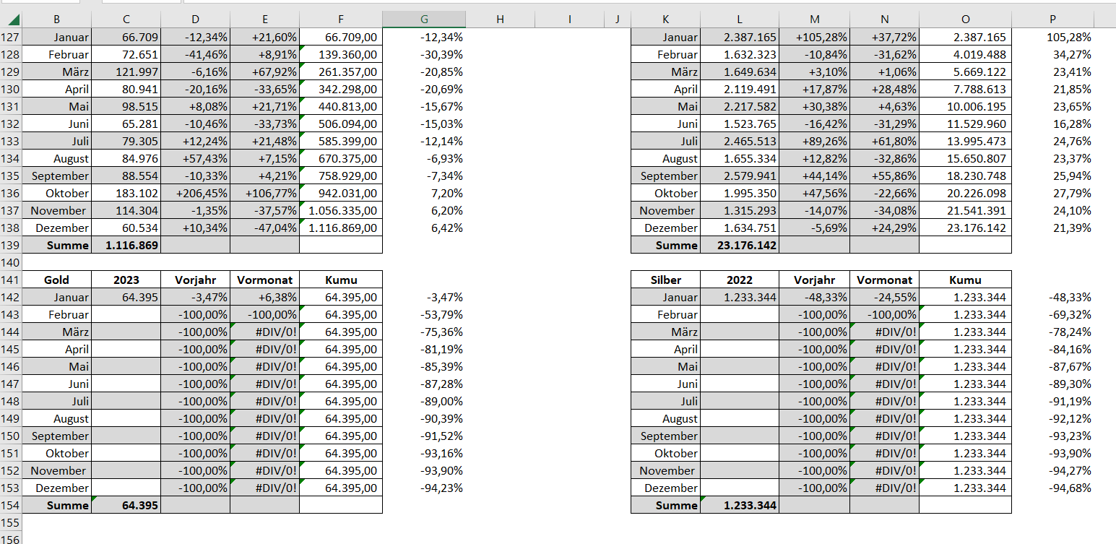1116x544 pixels.
Task: Click the Summe label in row 154 of Gold table
Action: click(x=57, y=506)
